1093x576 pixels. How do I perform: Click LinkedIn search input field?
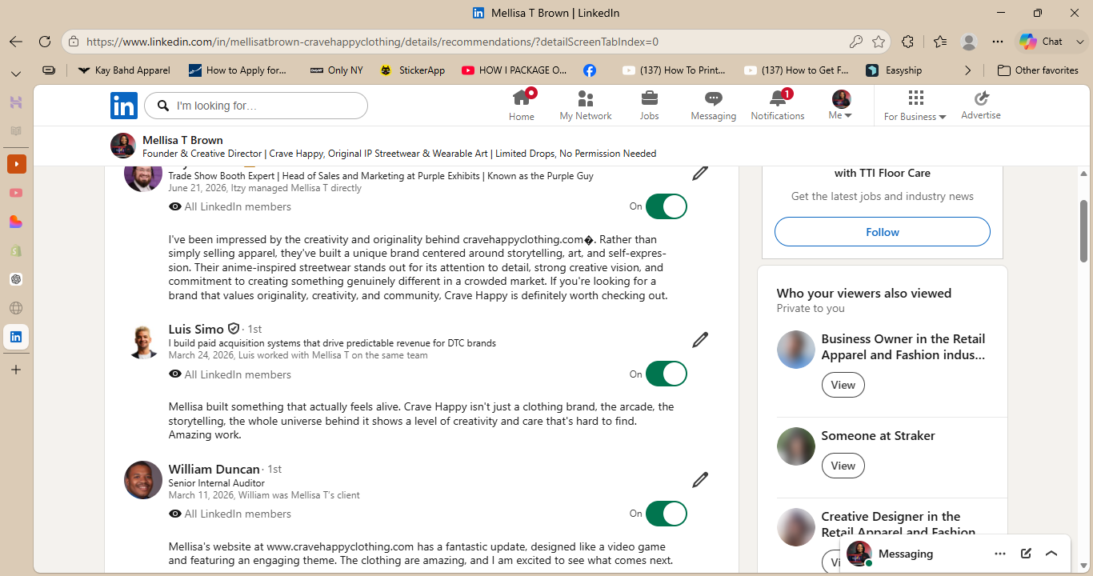pyautogui.click(x=256, y=106)
